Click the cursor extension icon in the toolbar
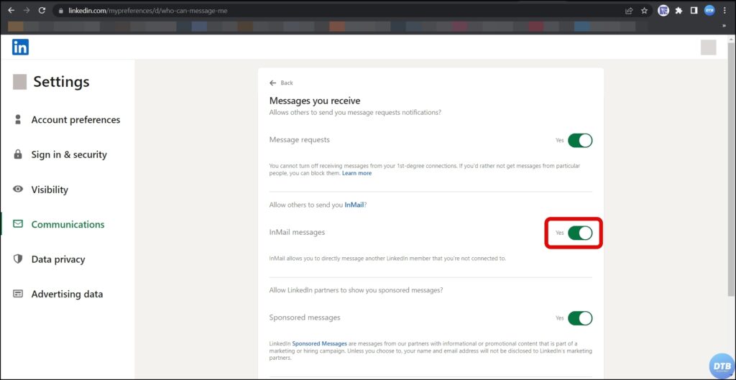The width and height of the screenshot is (736, 380). (x=663, y=10)
